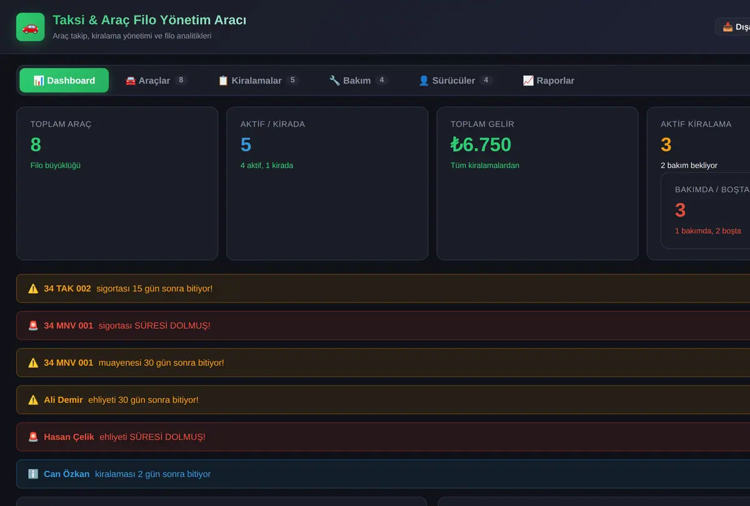Select the Sürücüler tab
Screen dimensions: 750x506
[x=456, y=80]
